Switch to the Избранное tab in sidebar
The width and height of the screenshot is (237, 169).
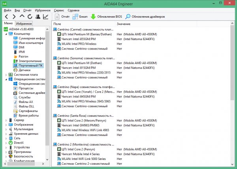tap(24, 24)
